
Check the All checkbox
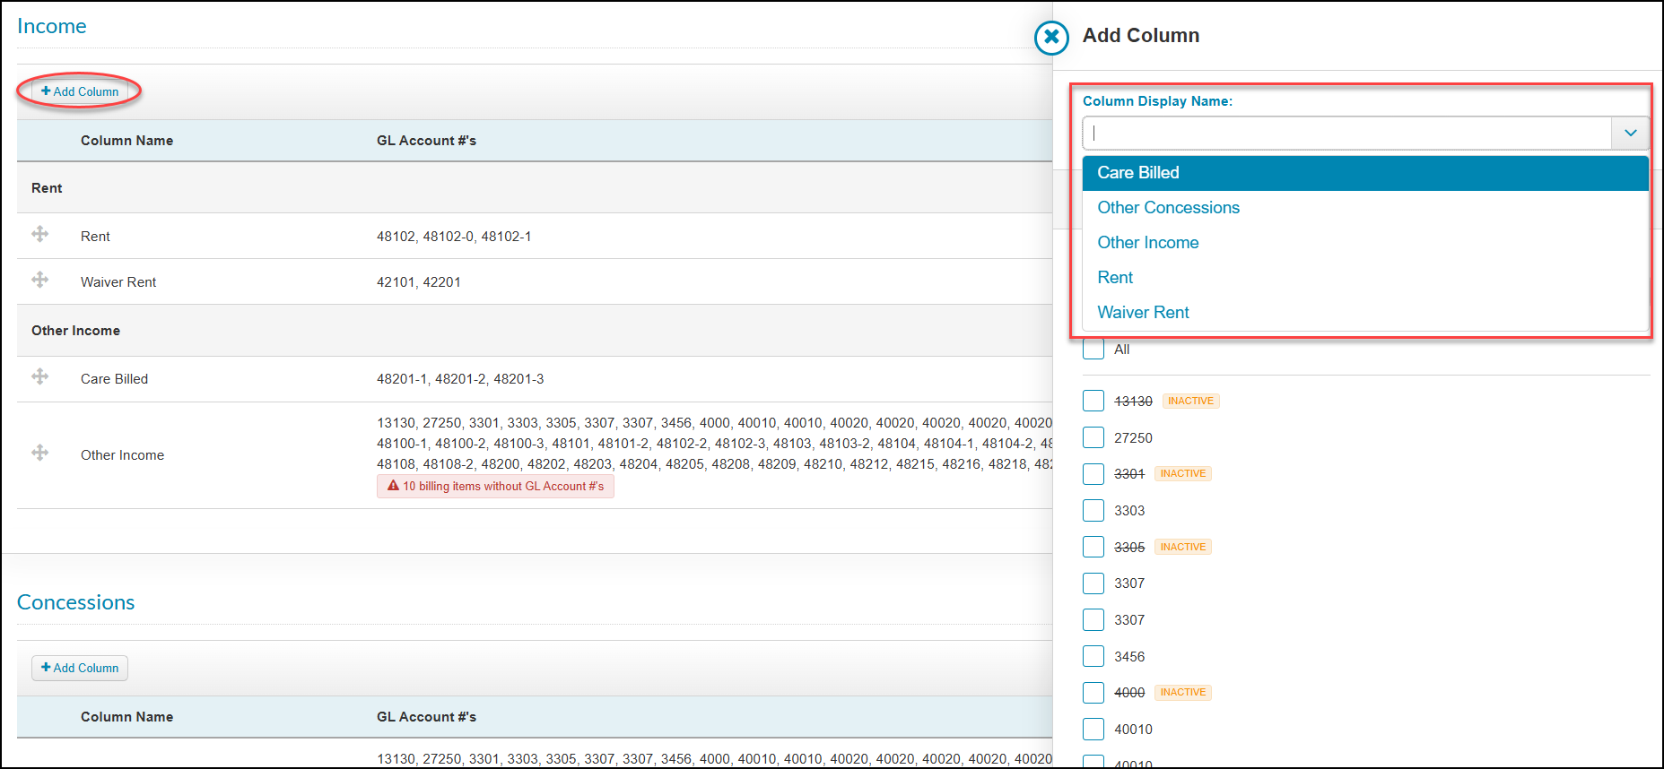(1093, 349)
